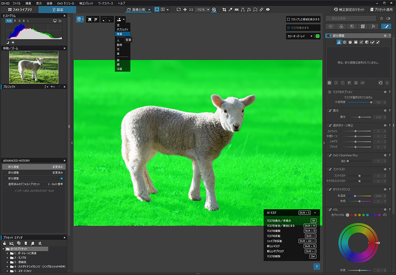
Task: Select the pan hand-move tool
Action: coord(185,10)
